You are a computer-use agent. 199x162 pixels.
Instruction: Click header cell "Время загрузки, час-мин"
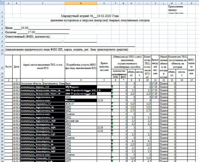click(104, 67)
